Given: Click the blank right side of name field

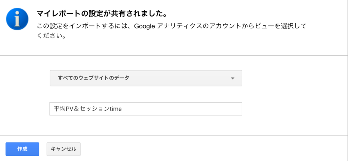Looking at the screenshot, I should [182, 109].
